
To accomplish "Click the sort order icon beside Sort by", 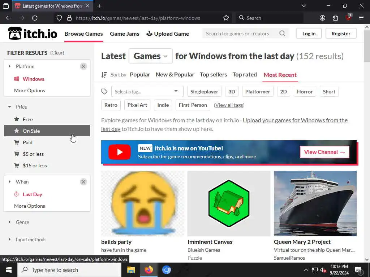I will click(104, 75).
